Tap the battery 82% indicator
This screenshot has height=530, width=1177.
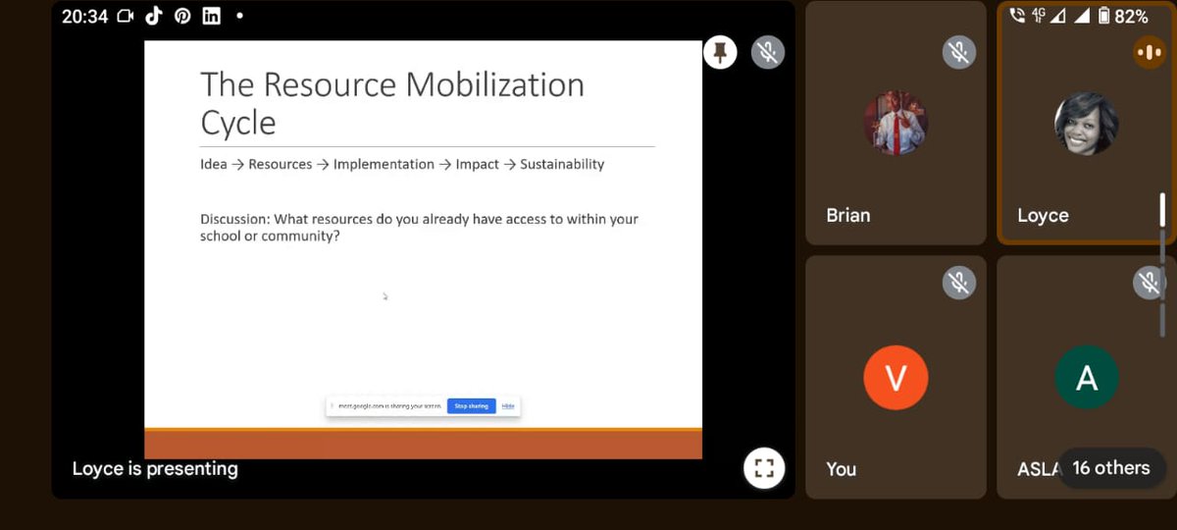(x=1122, y=16)
